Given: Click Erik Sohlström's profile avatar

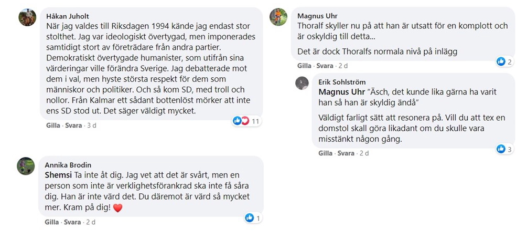Looking at the screenshot, I should point(302,83).
